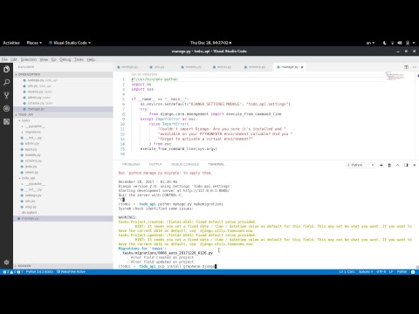
Task: Open the Search view in activity bar
Action: (6, 83)
